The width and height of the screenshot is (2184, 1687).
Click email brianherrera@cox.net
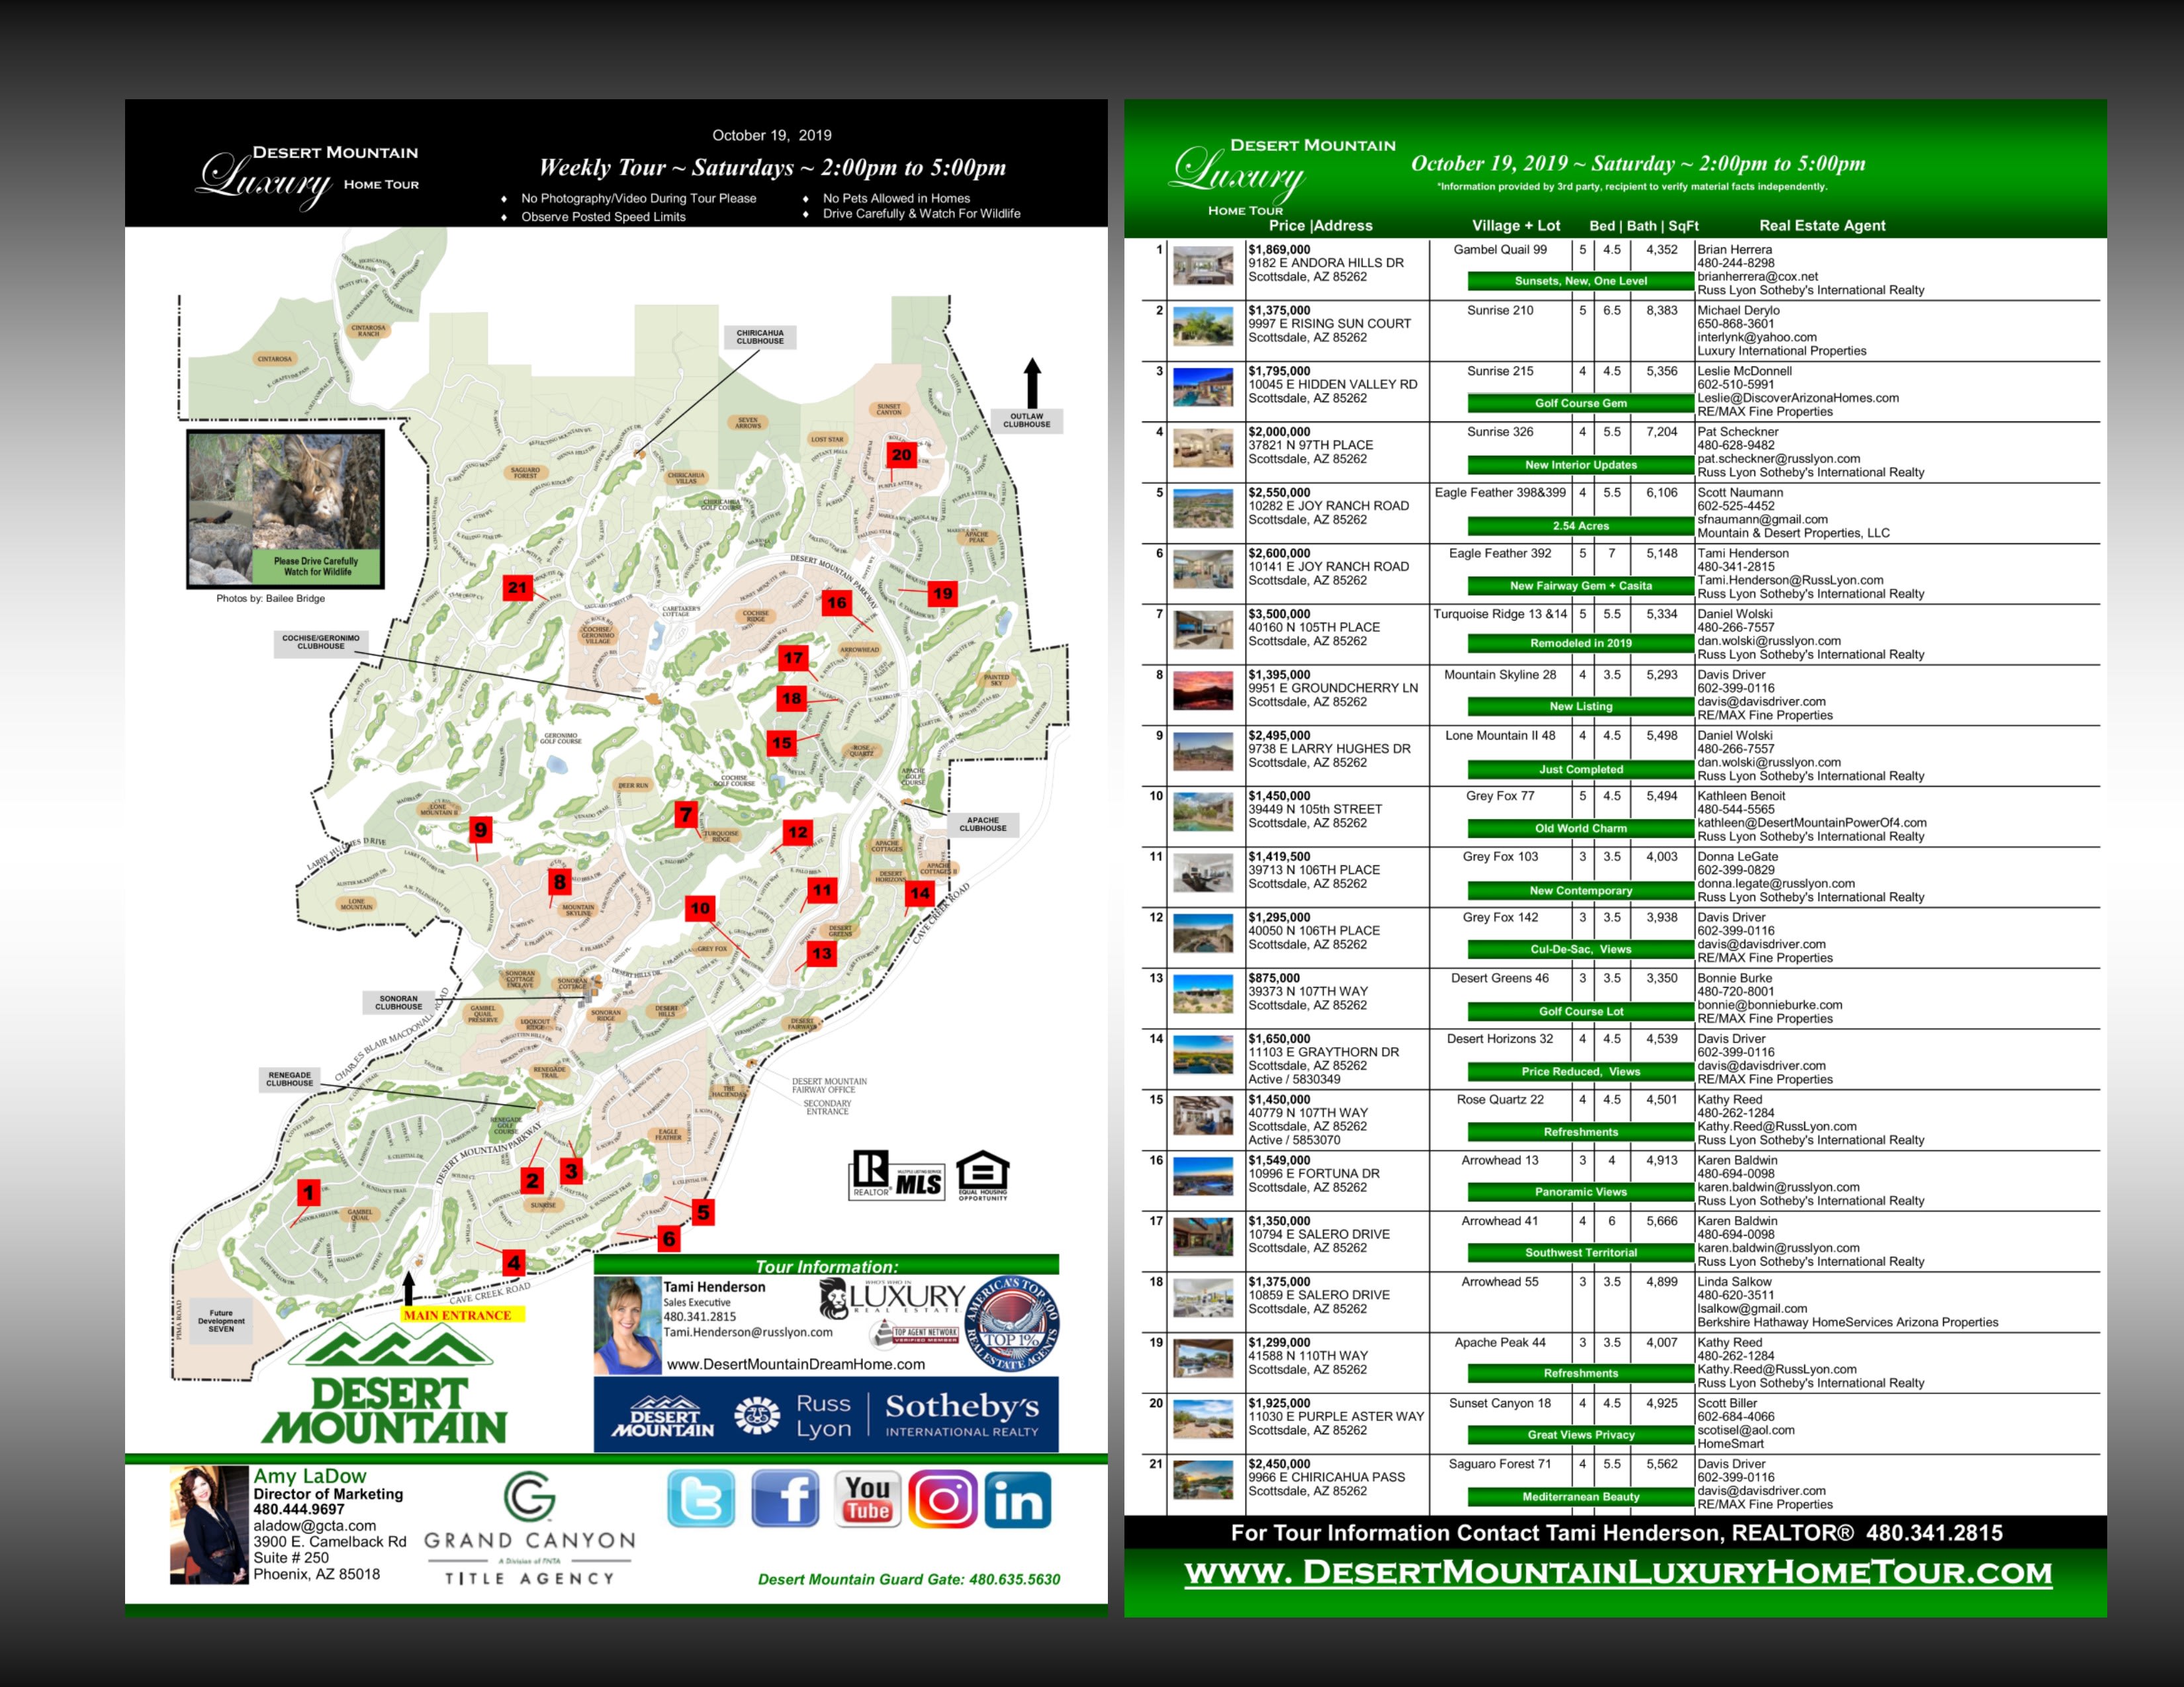tap(1757, 277)
